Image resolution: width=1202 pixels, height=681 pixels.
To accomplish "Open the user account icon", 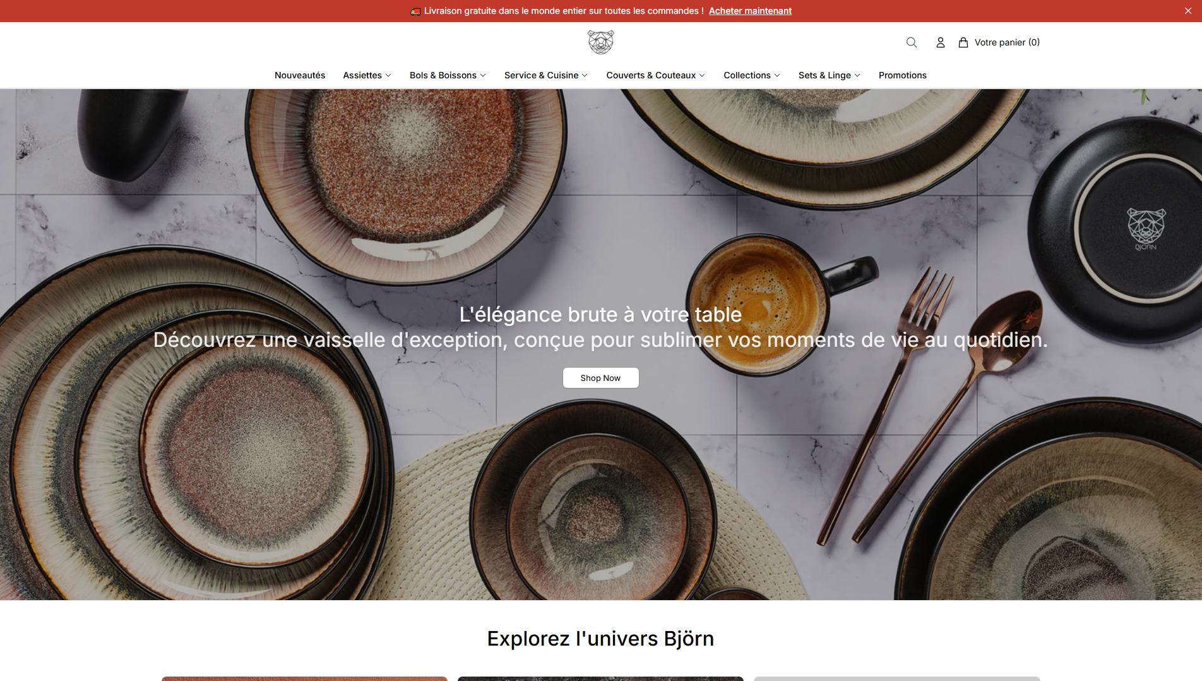I will [x=940, y=42].
